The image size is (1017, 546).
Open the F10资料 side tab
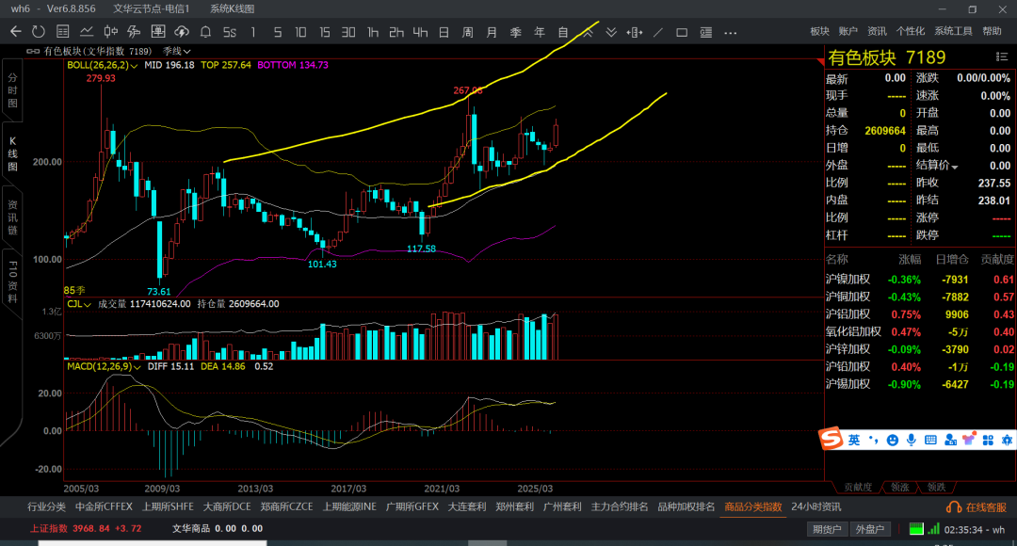pyautogui.click(x=12, y=281)
